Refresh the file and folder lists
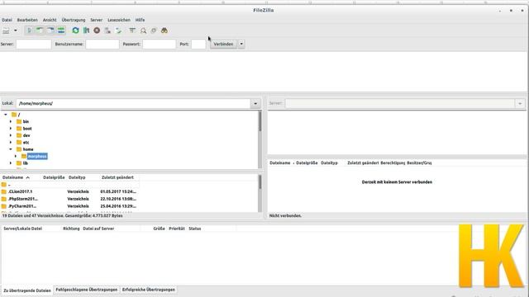 75,31
